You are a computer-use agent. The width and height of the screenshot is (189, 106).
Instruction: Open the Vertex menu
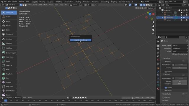tap(51, 5)
